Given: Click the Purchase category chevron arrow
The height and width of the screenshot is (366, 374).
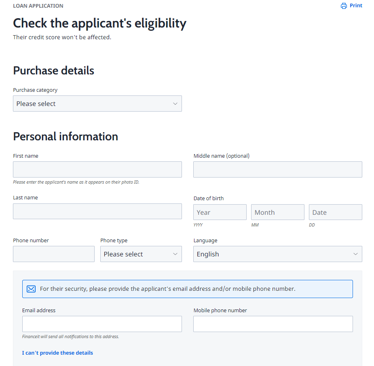Looking at the screenshot, I should 175,104.
